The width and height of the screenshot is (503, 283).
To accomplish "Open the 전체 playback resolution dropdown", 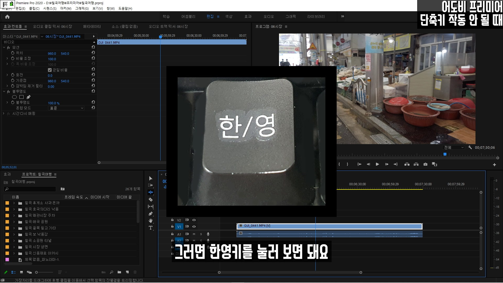I will [x=454, y=148].
